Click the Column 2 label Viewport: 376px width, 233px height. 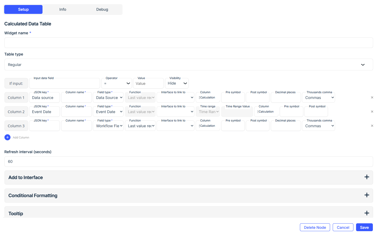16,112
